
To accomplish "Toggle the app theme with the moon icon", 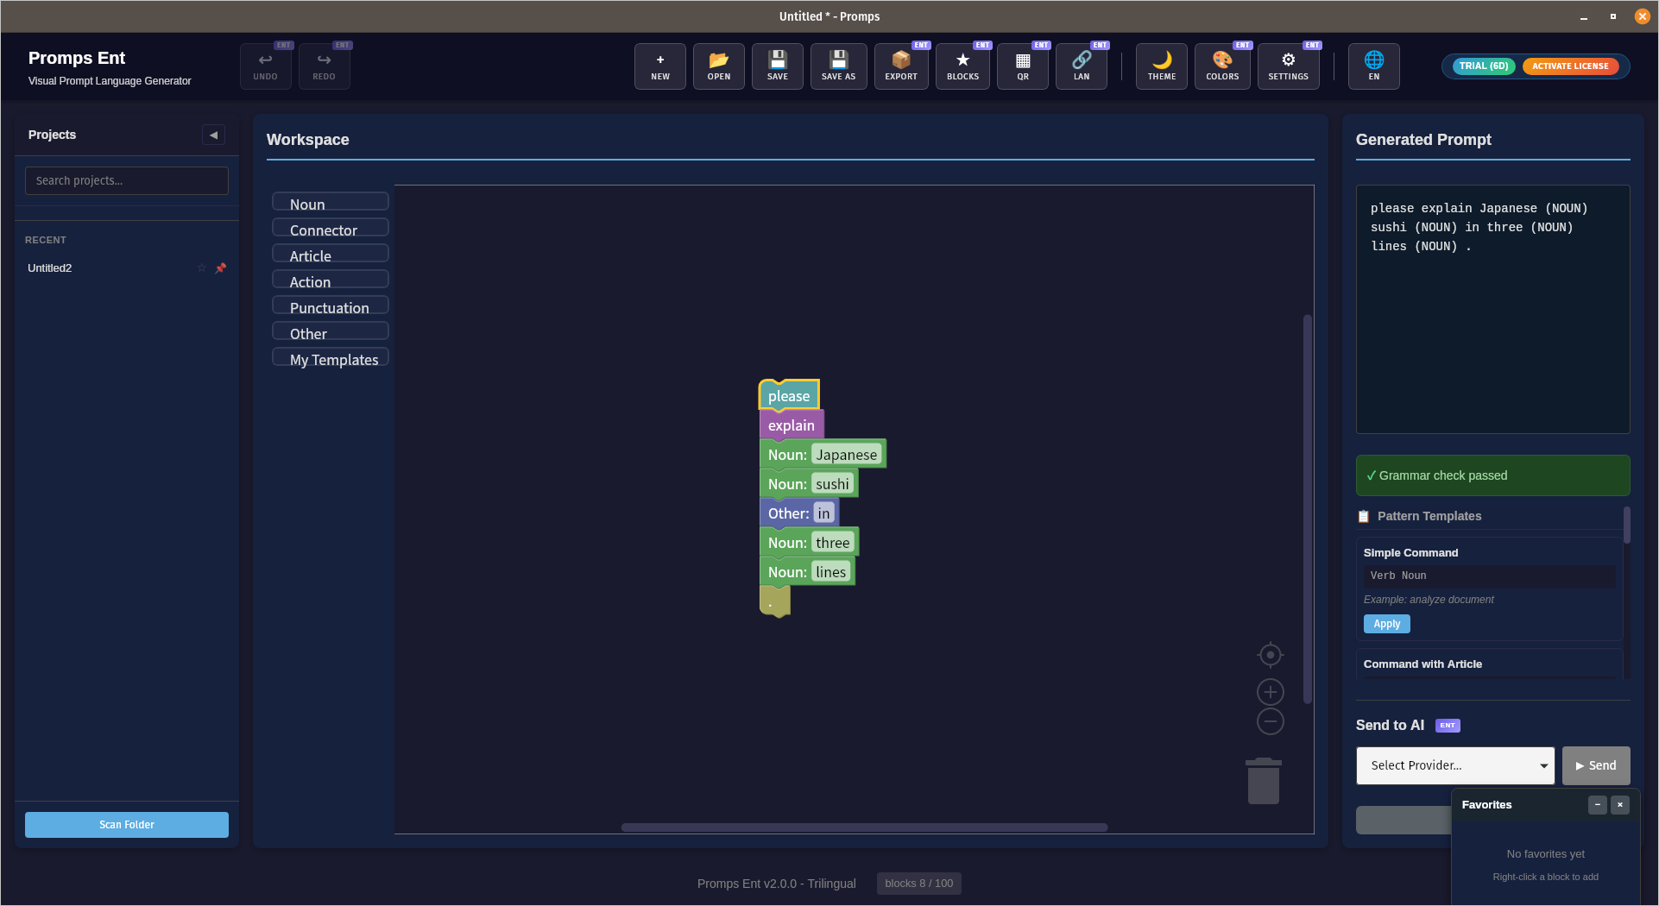I will [x=1161, y=66].
